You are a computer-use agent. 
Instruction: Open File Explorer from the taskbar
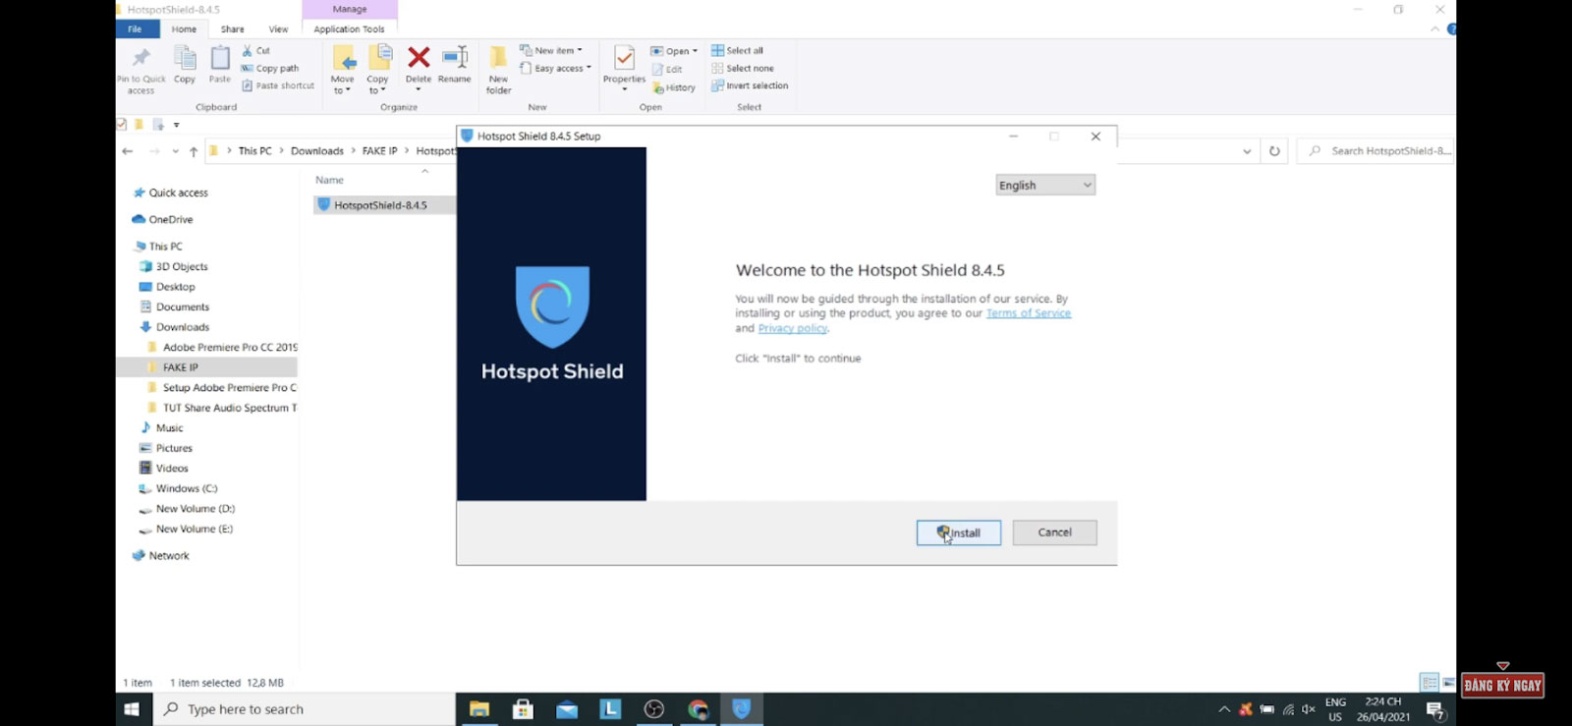479,709
